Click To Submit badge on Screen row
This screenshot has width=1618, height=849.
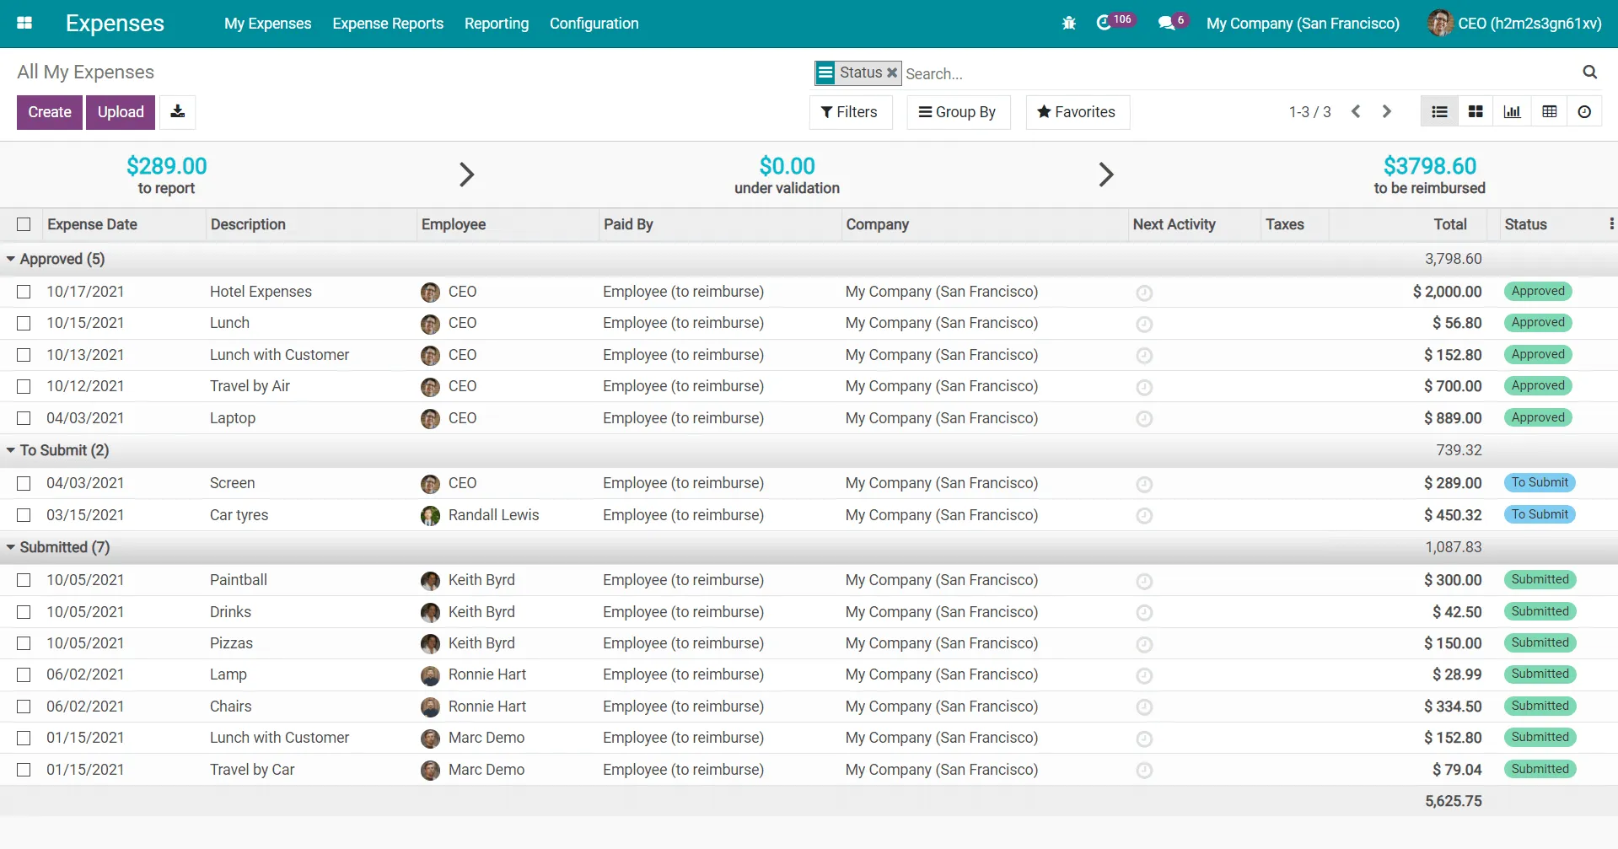click(x=1540, y=483)
